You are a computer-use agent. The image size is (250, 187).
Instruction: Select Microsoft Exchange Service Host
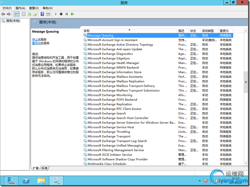[x=158, y=127]
